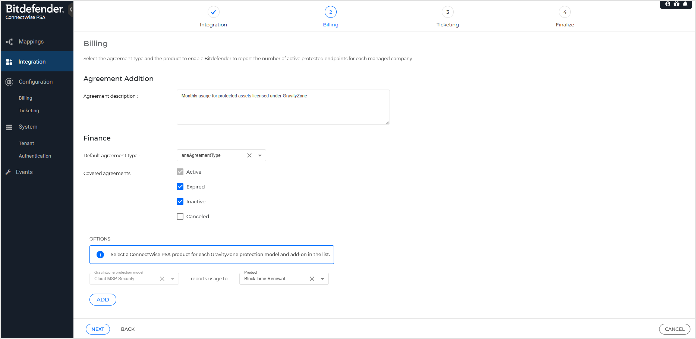
Task: Expand the Default agreement type dropdown
Action: tap(260, 155)
